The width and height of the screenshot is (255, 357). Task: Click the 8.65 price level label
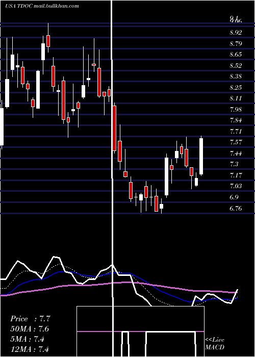pos(236,55)
